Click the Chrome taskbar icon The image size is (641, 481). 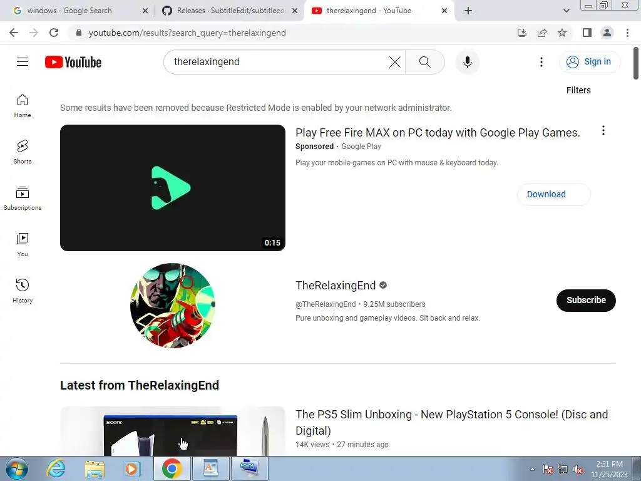(x=172, y=468)
